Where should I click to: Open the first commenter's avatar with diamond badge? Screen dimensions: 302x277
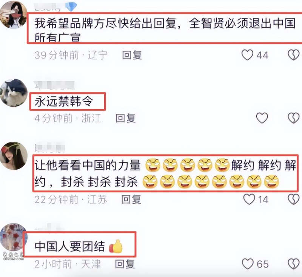tap(14, 15)
